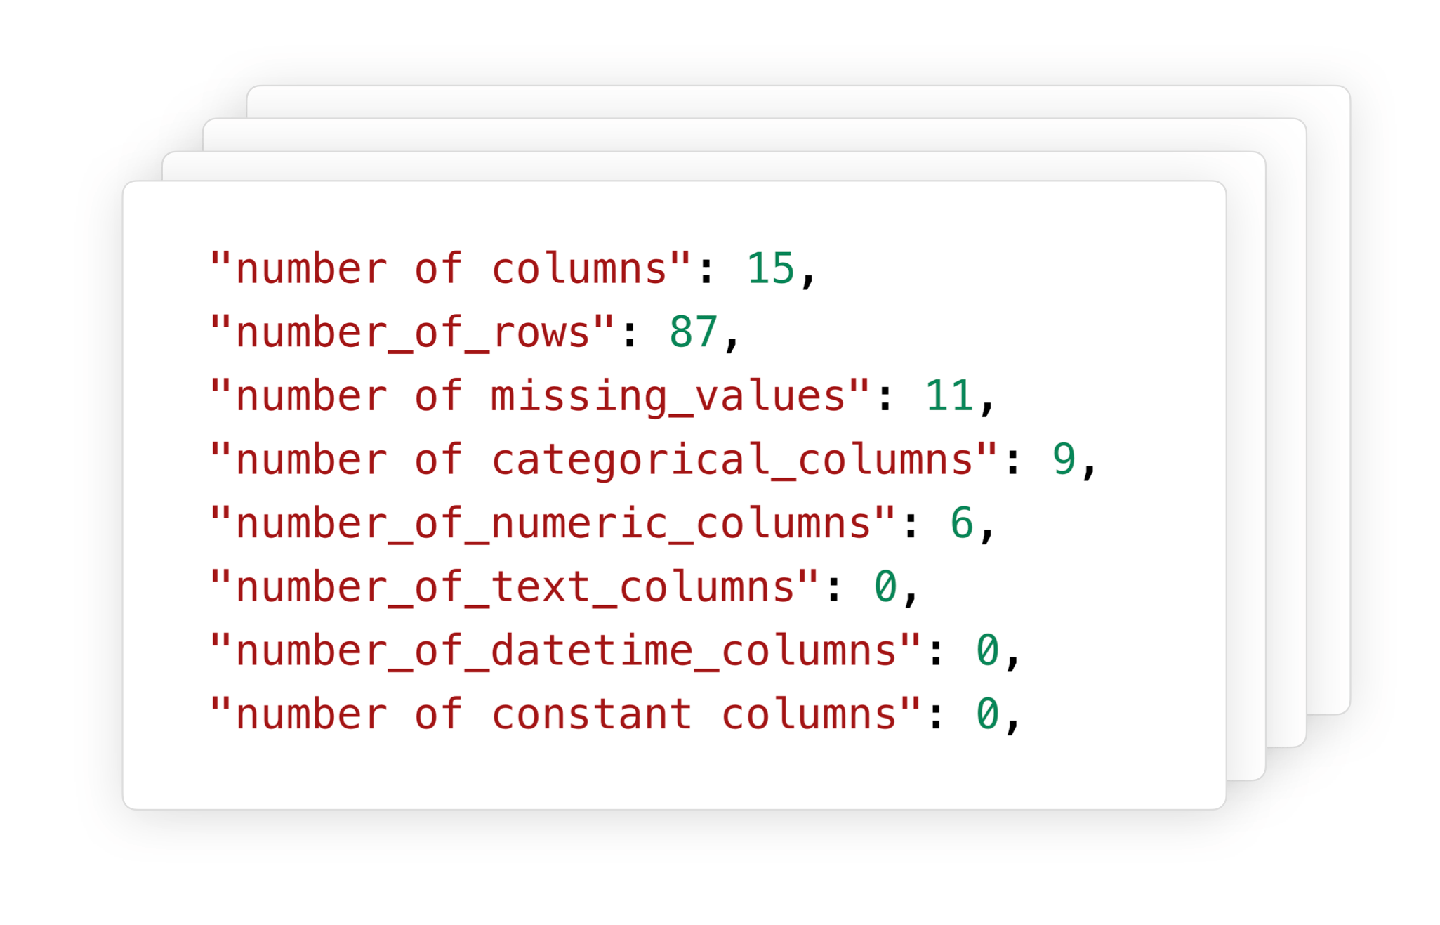This screenshot has width=1440, height=925.
Task: Click the "number of columns" key text
Action: tap(451, 268)
